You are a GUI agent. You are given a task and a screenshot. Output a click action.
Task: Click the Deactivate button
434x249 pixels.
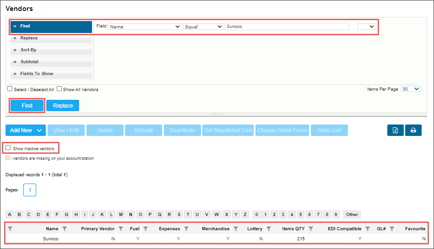(x=182, y=130)
